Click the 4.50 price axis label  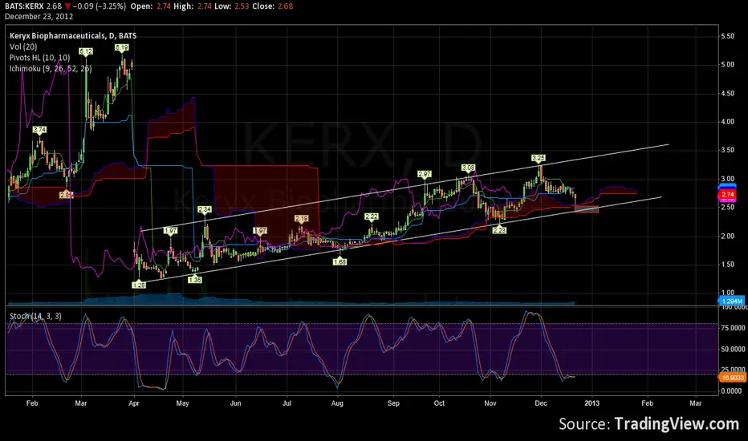point(727,94)
